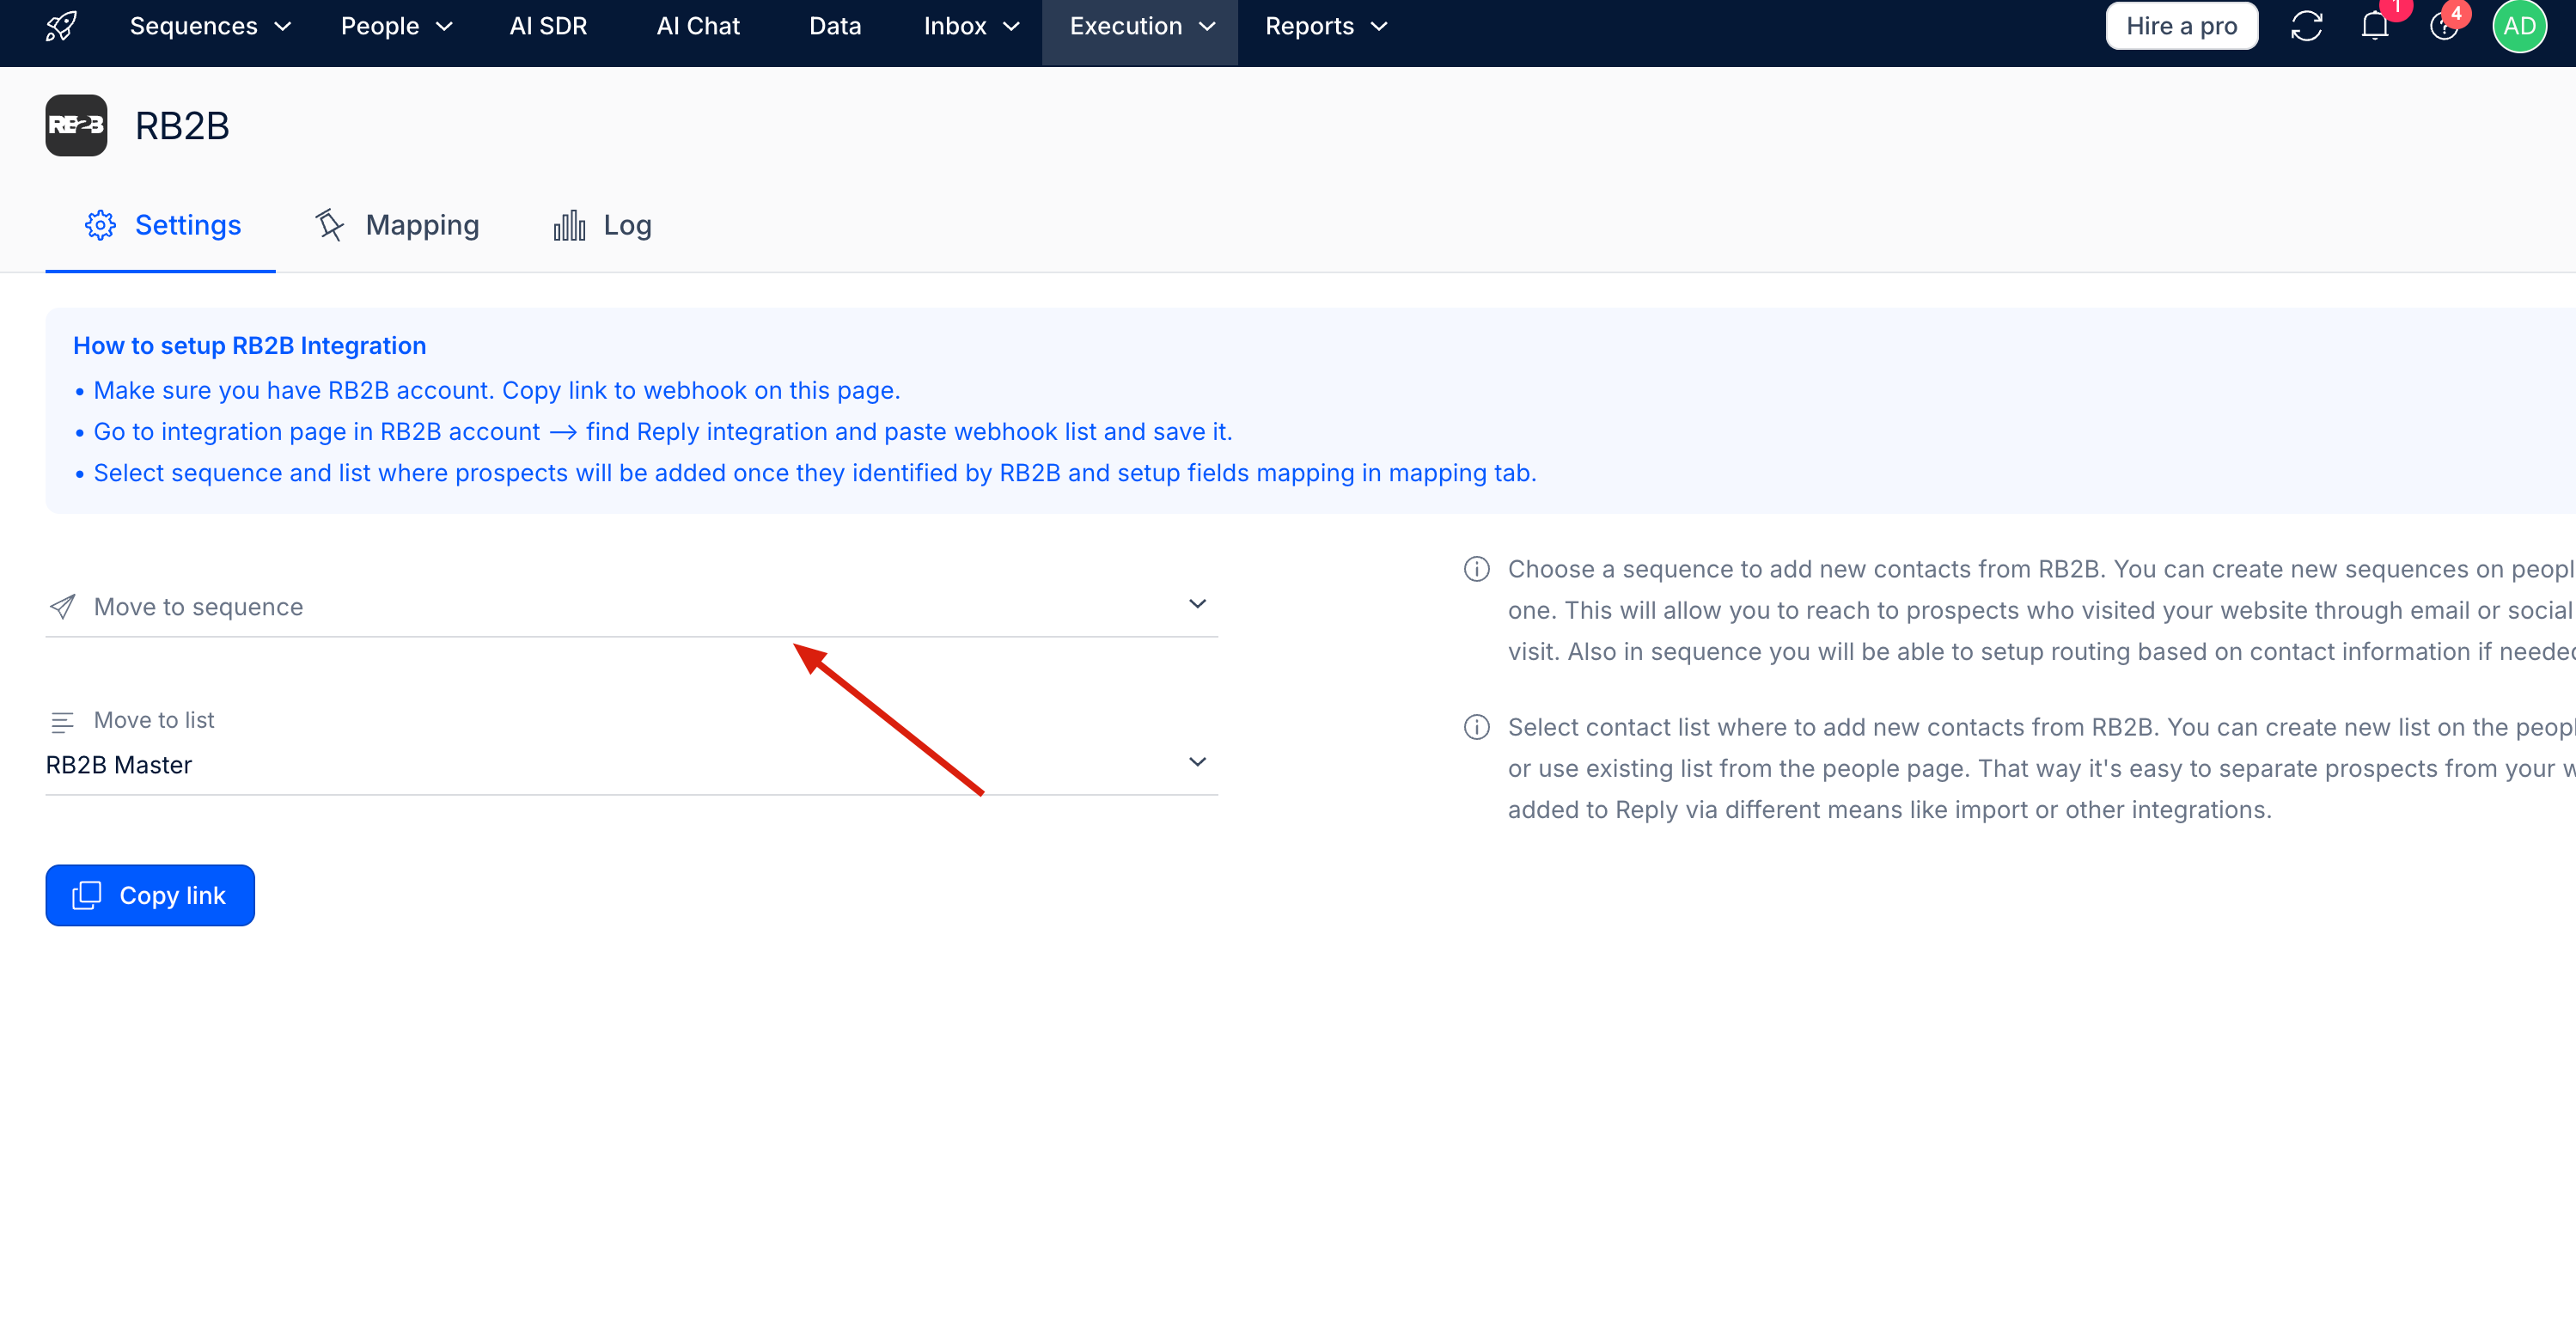
Task: Click the Copy link button
Action: coord(150,895)
